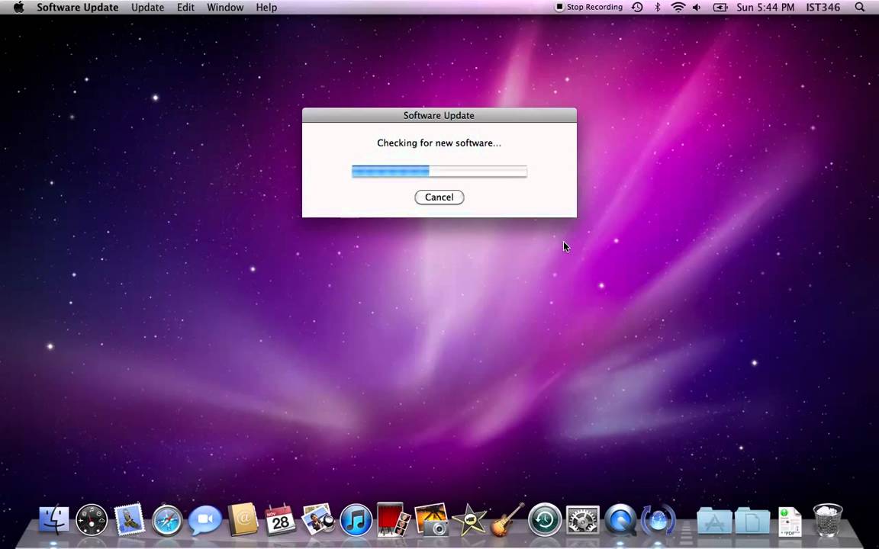Launch QuickTime Player from the Dock
Image resolution: width=879 pixels, height=549 pixels.
(620, 520)
